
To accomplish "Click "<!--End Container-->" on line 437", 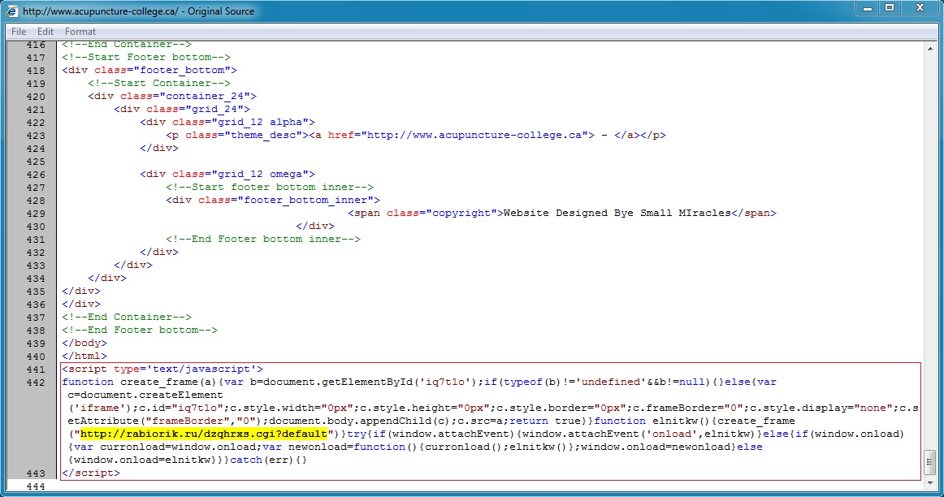I will (127, 317).
